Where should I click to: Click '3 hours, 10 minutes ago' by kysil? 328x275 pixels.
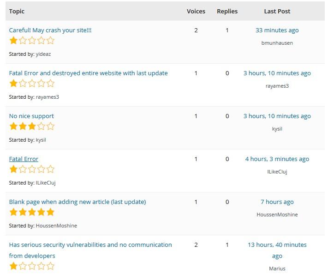coord(277,116)
